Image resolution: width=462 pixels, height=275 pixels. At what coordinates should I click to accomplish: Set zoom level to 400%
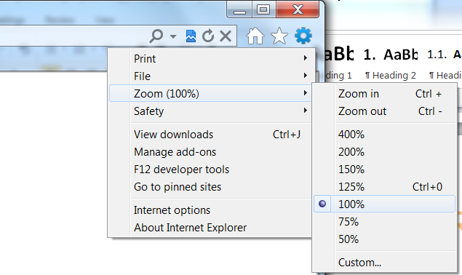click(x=384, y=135)
